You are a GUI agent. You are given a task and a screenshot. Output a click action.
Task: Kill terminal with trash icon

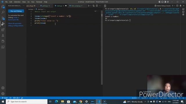pyautogui.click(x=180, y=6)
